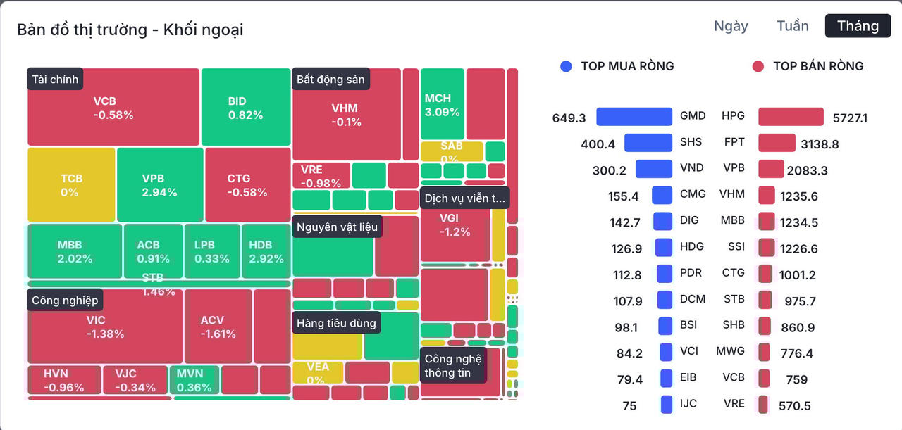Click the MCH 3.09% tile

(442, 105)
